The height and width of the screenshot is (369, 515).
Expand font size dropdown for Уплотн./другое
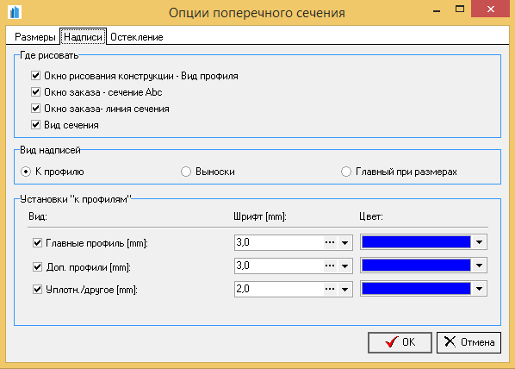click(344, 289)
